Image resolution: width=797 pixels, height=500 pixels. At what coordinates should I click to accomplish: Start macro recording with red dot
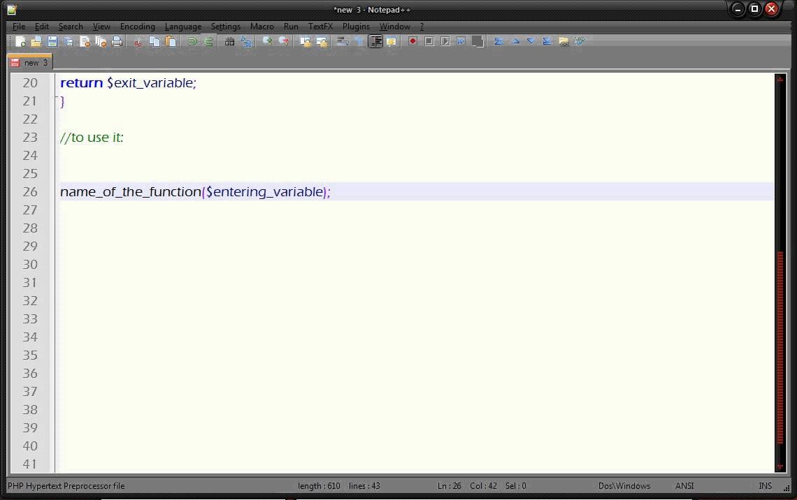412,42
